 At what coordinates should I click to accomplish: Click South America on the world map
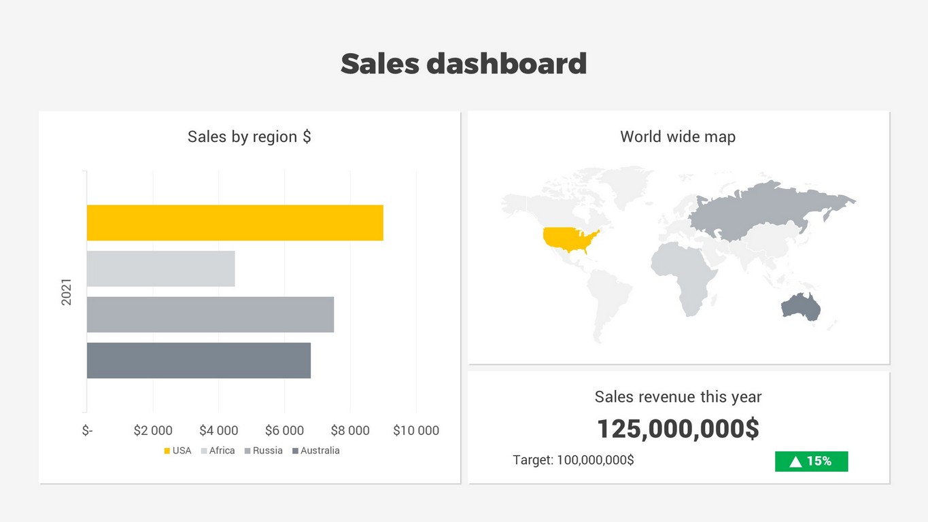pos(608,299)
